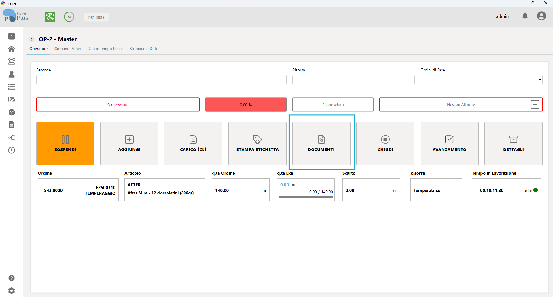
Task: Click the 3D box sidebar icon
Action: pyautogui.click(x=12, y=112)
